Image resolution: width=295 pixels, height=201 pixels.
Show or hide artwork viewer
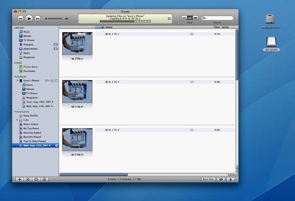click(x=44, y=179)
